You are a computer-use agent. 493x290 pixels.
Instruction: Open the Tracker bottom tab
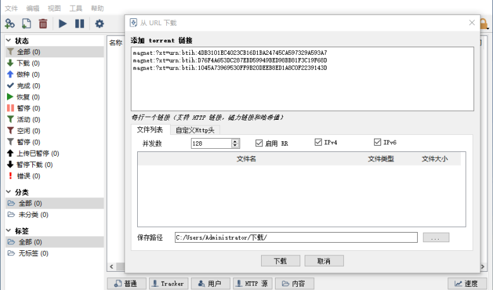tap(169, 284)
